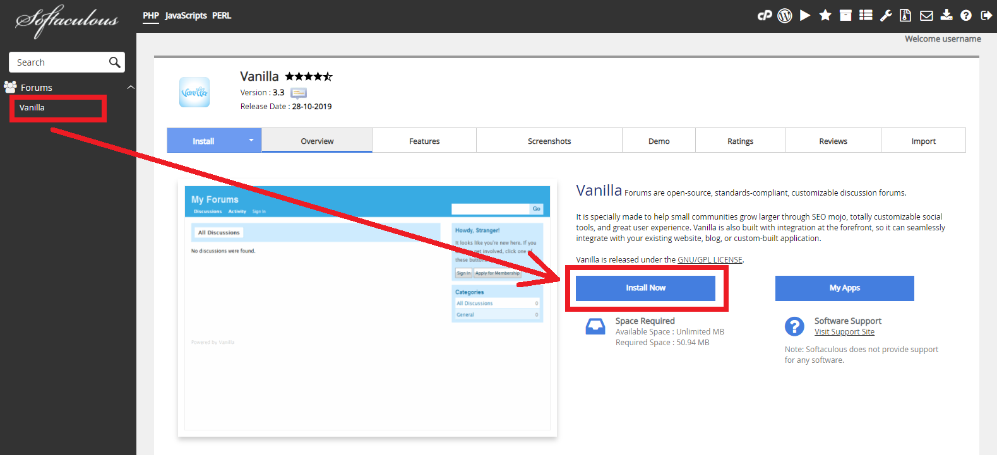Open the Screenshots tab
The image size is (997, 455).
tap(549, 141)
